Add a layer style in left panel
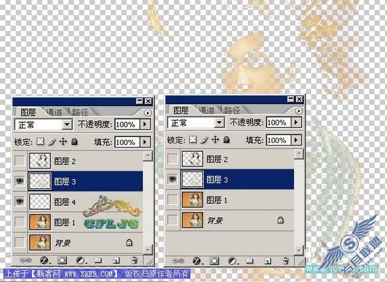The height and width of the screenshot is (282, 387). pyautogui.click(x=44, y=261)
